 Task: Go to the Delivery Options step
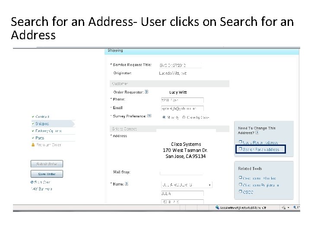pos(48,131)
